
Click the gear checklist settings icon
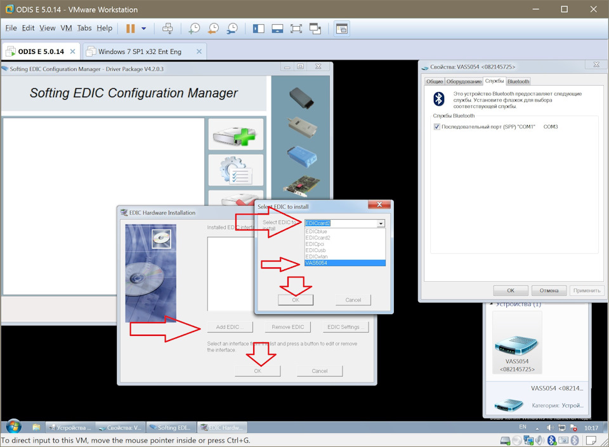point(236,170)
